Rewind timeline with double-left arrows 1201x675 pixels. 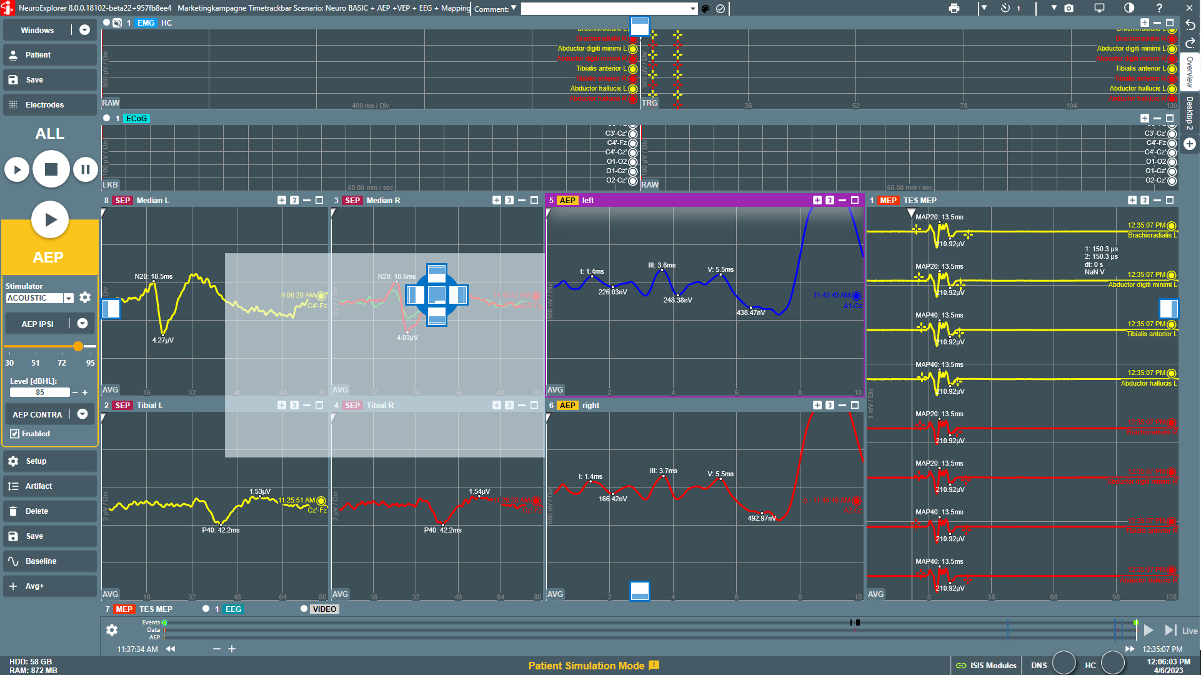point(171,649)
